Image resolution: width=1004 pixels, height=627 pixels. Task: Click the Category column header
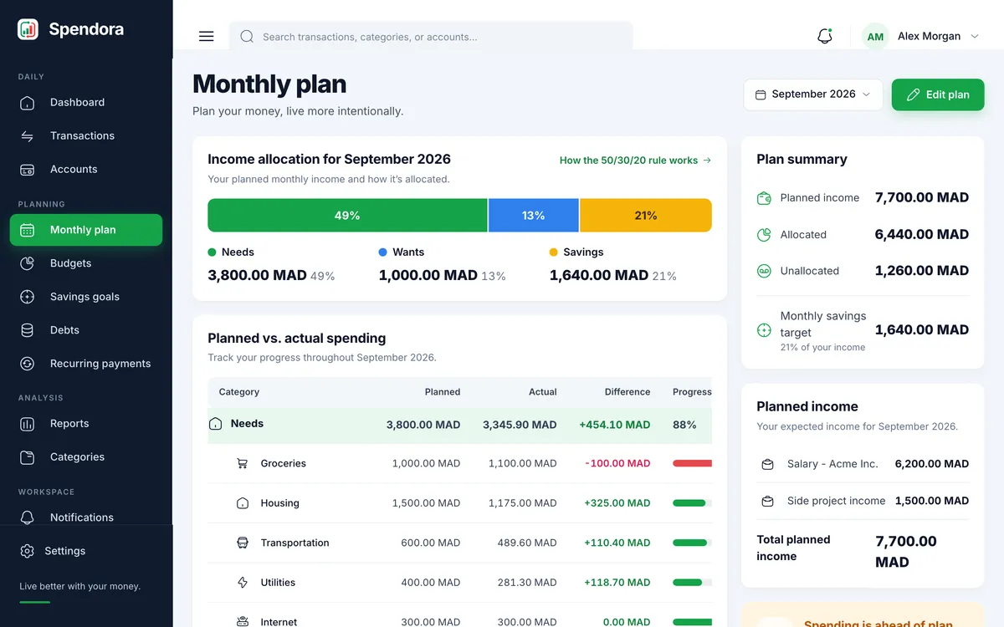239,392
